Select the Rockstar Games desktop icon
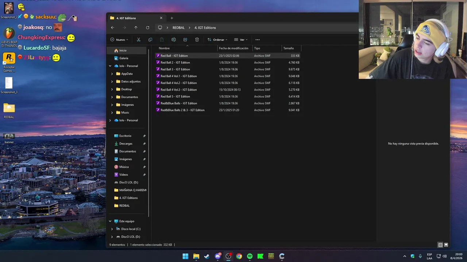This screenshot has height=262, width=467. (x=9, y=63)
